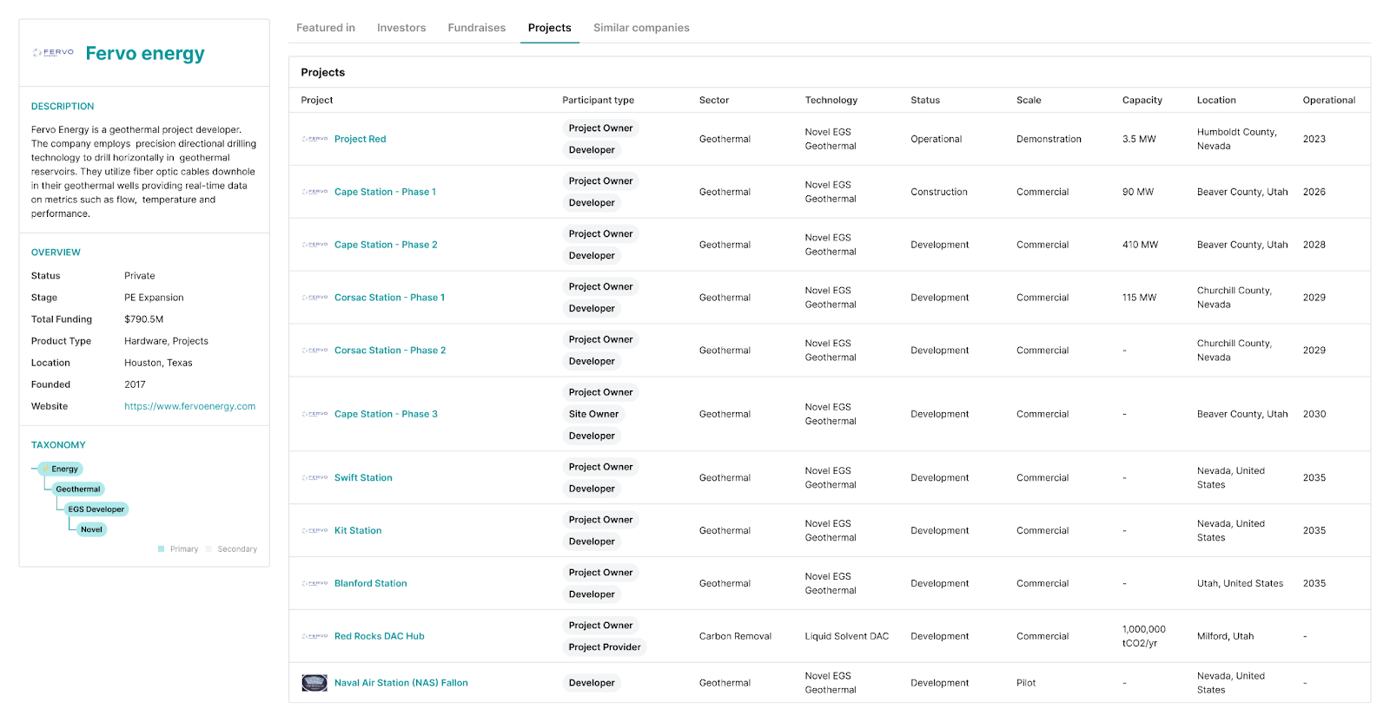Screen dimensions: 1390x722
Task: Open Cape Station - Phase 1 project
Action: click(386, 192)
